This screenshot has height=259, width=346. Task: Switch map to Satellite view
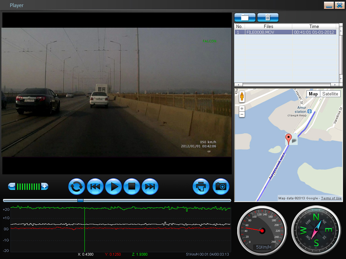[330, 94]
